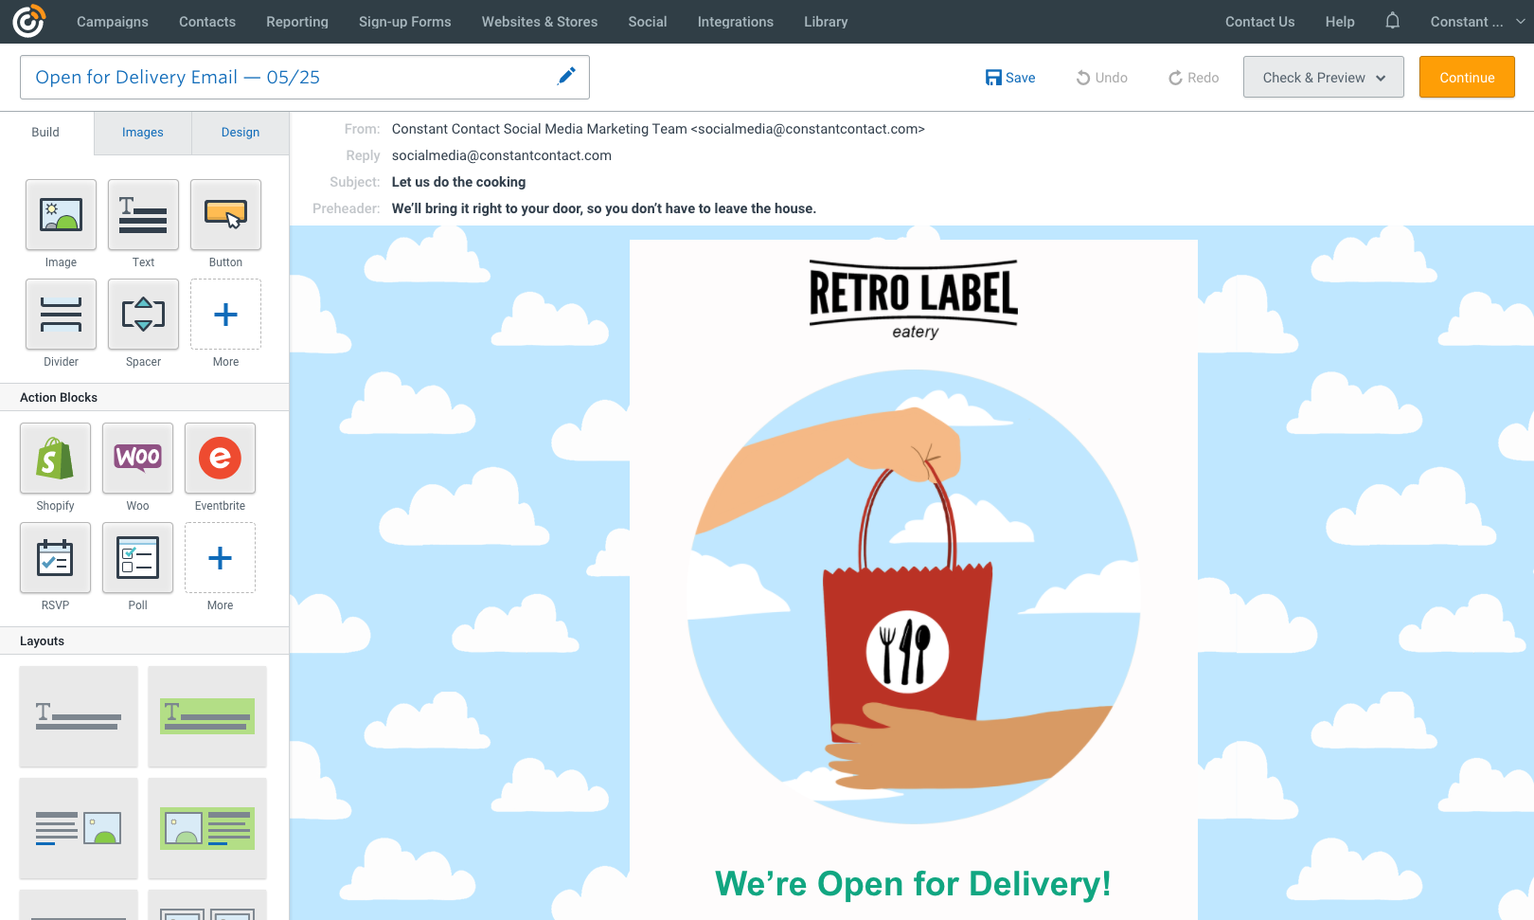Open the Reporting section
The width and height of the screenshot is (1534, 920).
coord(297,22)
